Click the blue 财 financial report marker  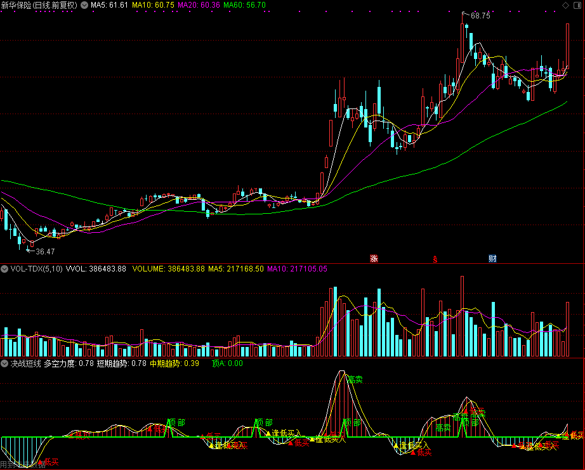[x=492, y=258]
